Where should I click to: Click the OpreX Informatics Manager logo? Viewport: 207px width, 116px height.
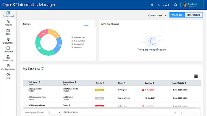click(x=29, y=5)
